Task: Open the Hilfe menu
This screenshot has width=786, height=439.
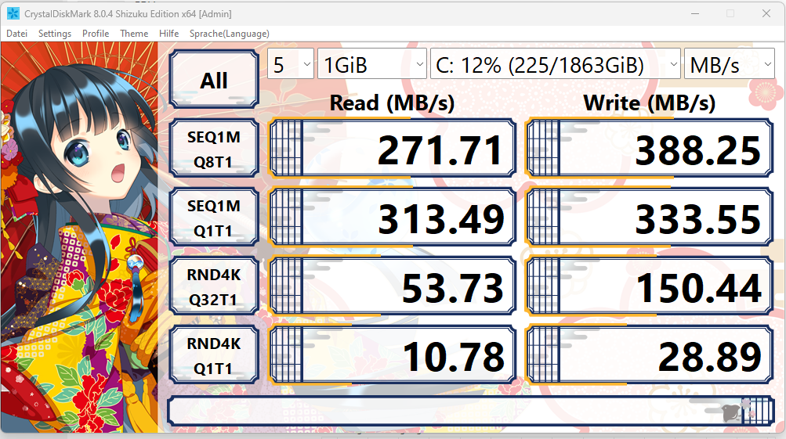Action: pos(168,34)
